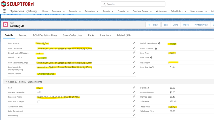214x120 pixels.
Task: Switch to the Sales Order Lines tab
Action: click(x=73, y=35)
